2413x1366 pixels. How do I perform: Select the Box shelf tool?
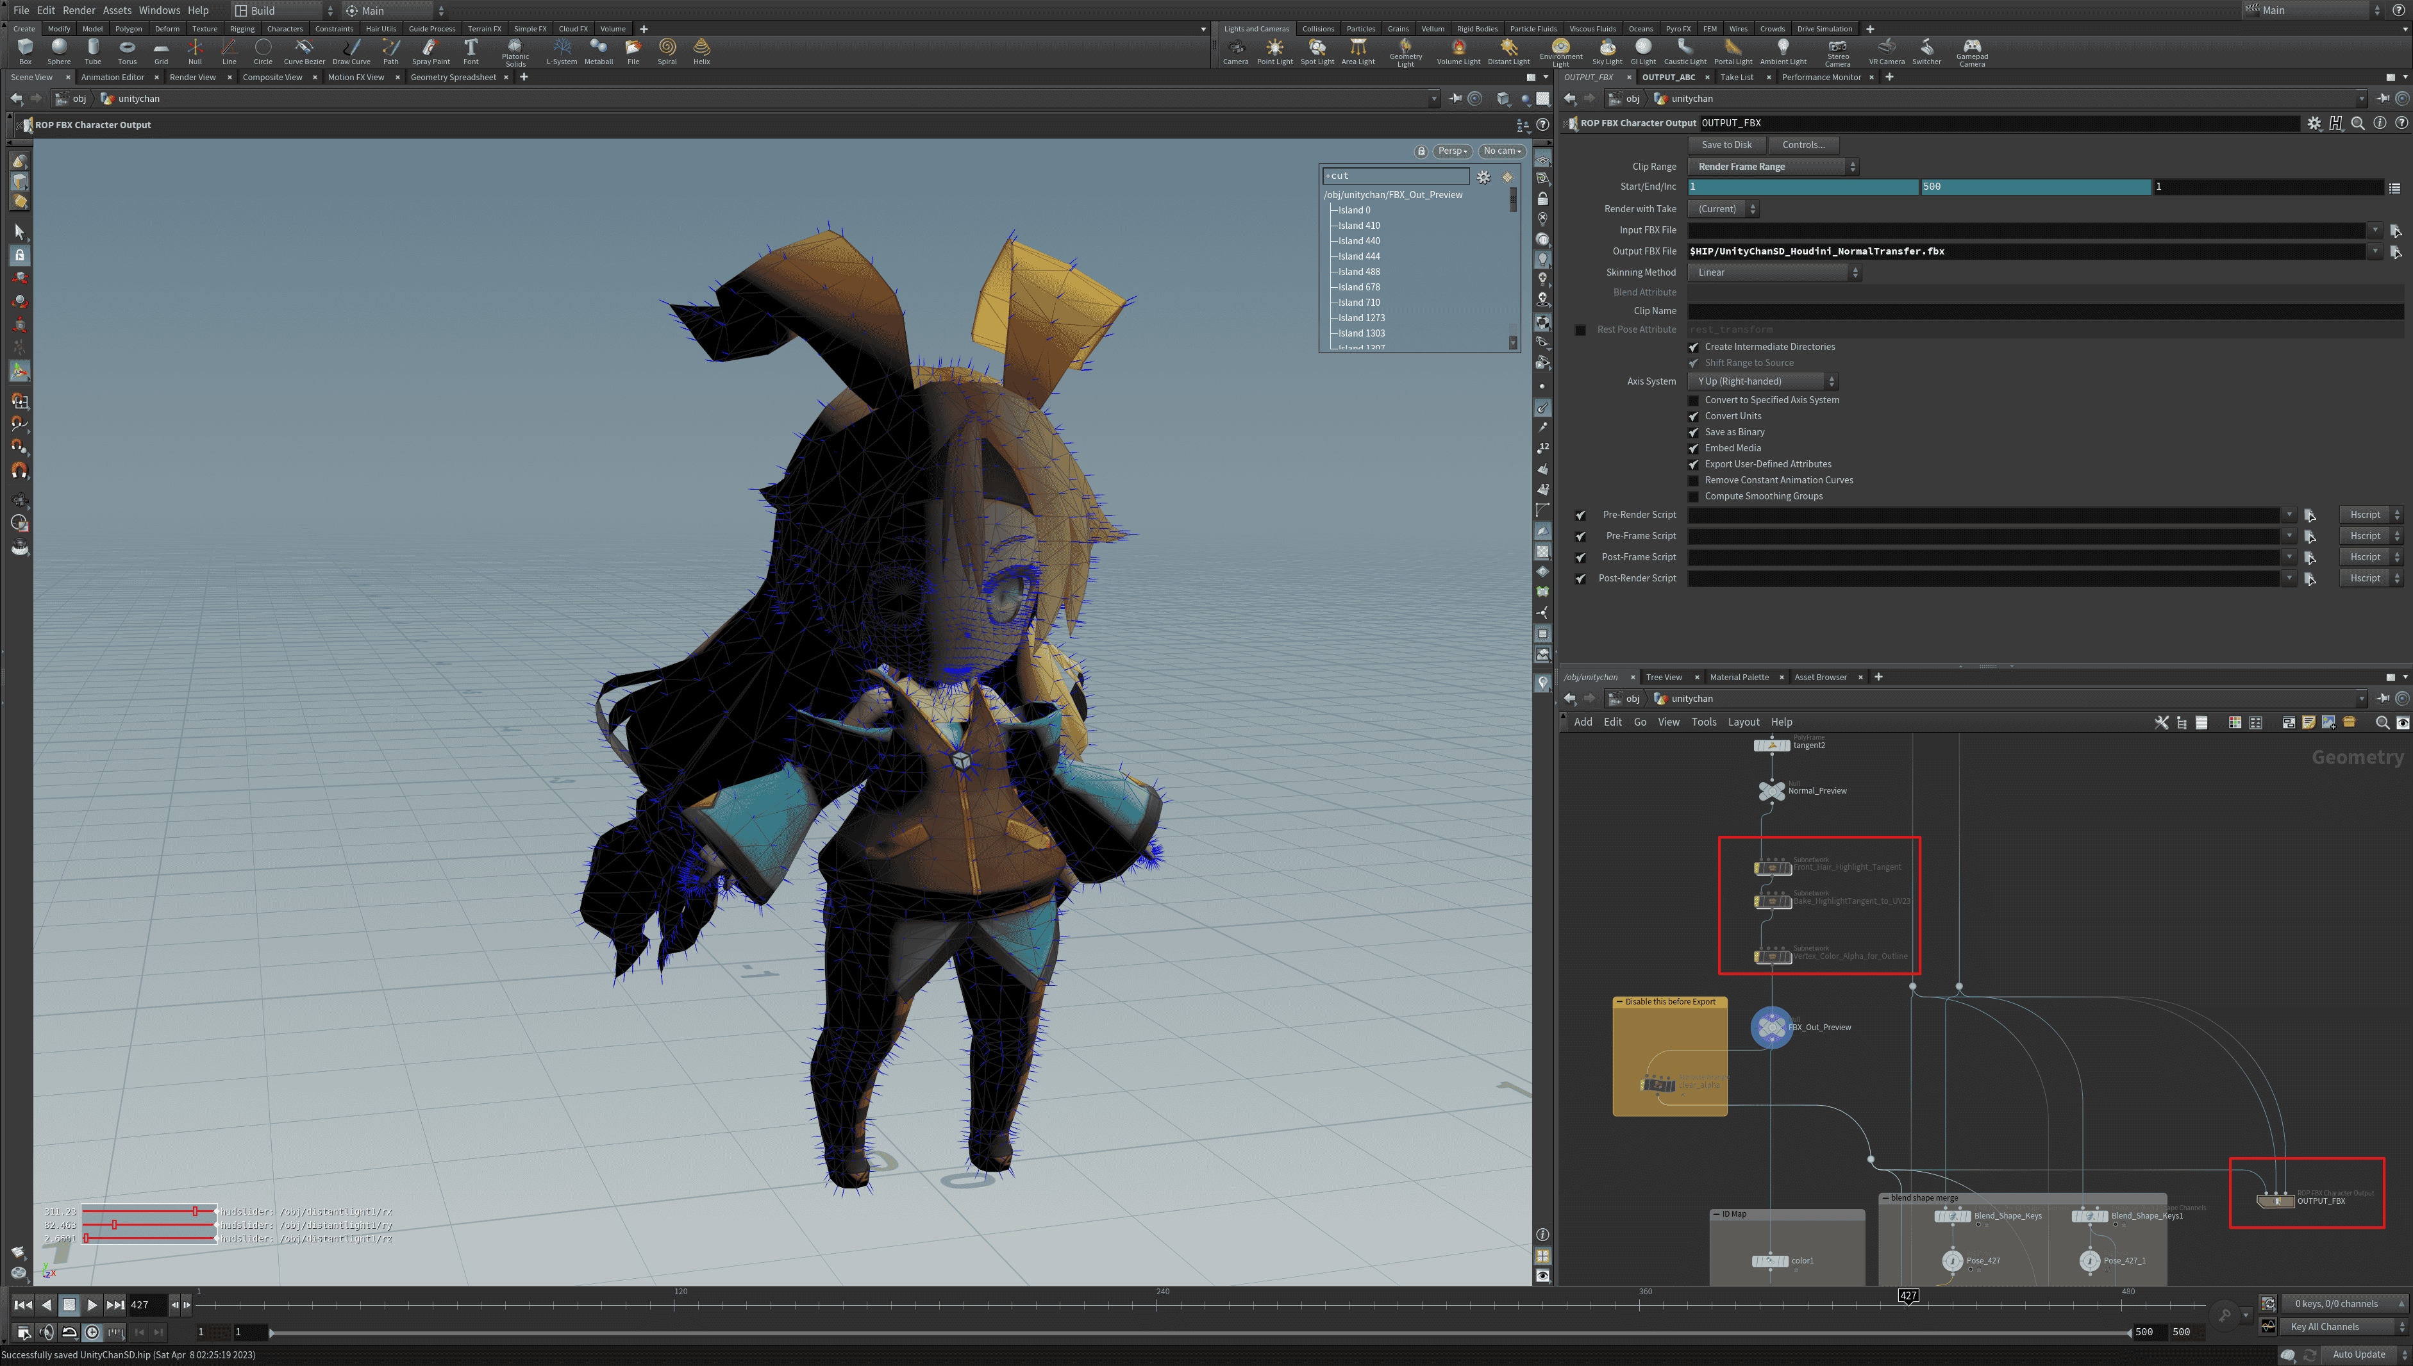(x=26, y=51)
